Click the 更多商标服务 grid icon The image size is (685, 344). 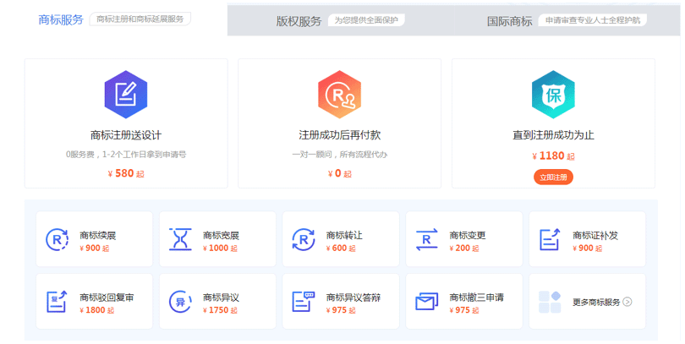(x=550, y=302)
